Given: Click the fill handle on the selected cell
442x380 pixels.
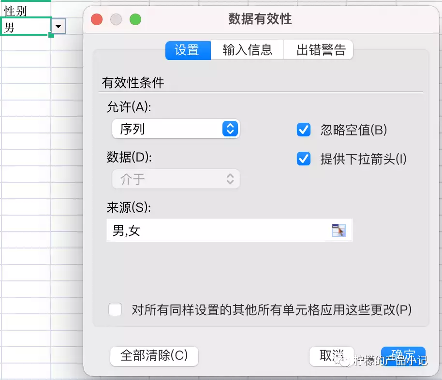Looking at the screenshot, I should click(51, 35).
